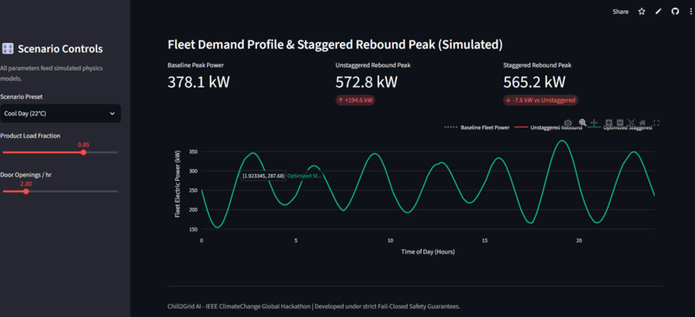Click the 10 x-axis tick label

391,240
